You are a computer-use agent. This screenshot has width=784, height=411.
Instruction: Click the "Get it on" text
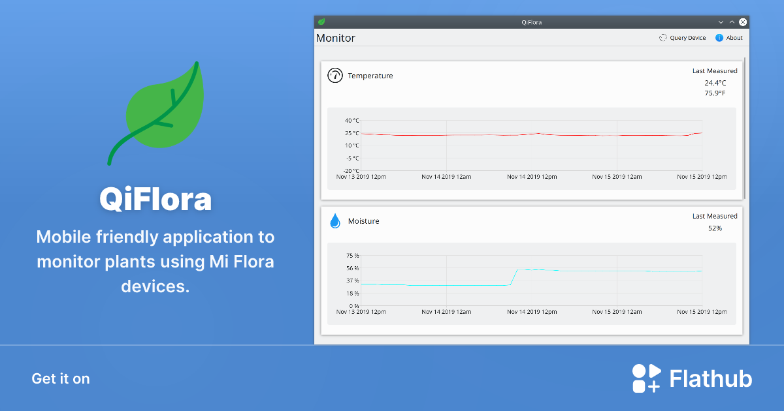tap(61, 378)
